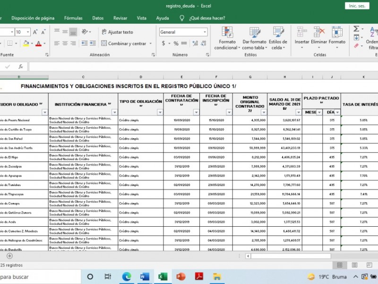Open the Número dialog launcher

pos(207,55)
